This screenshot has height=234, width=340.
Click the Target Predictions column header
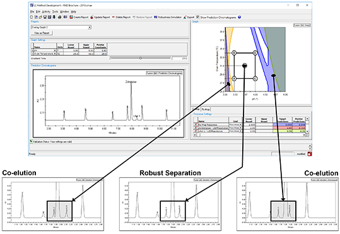pyautogui.click(x=283, y=120)
